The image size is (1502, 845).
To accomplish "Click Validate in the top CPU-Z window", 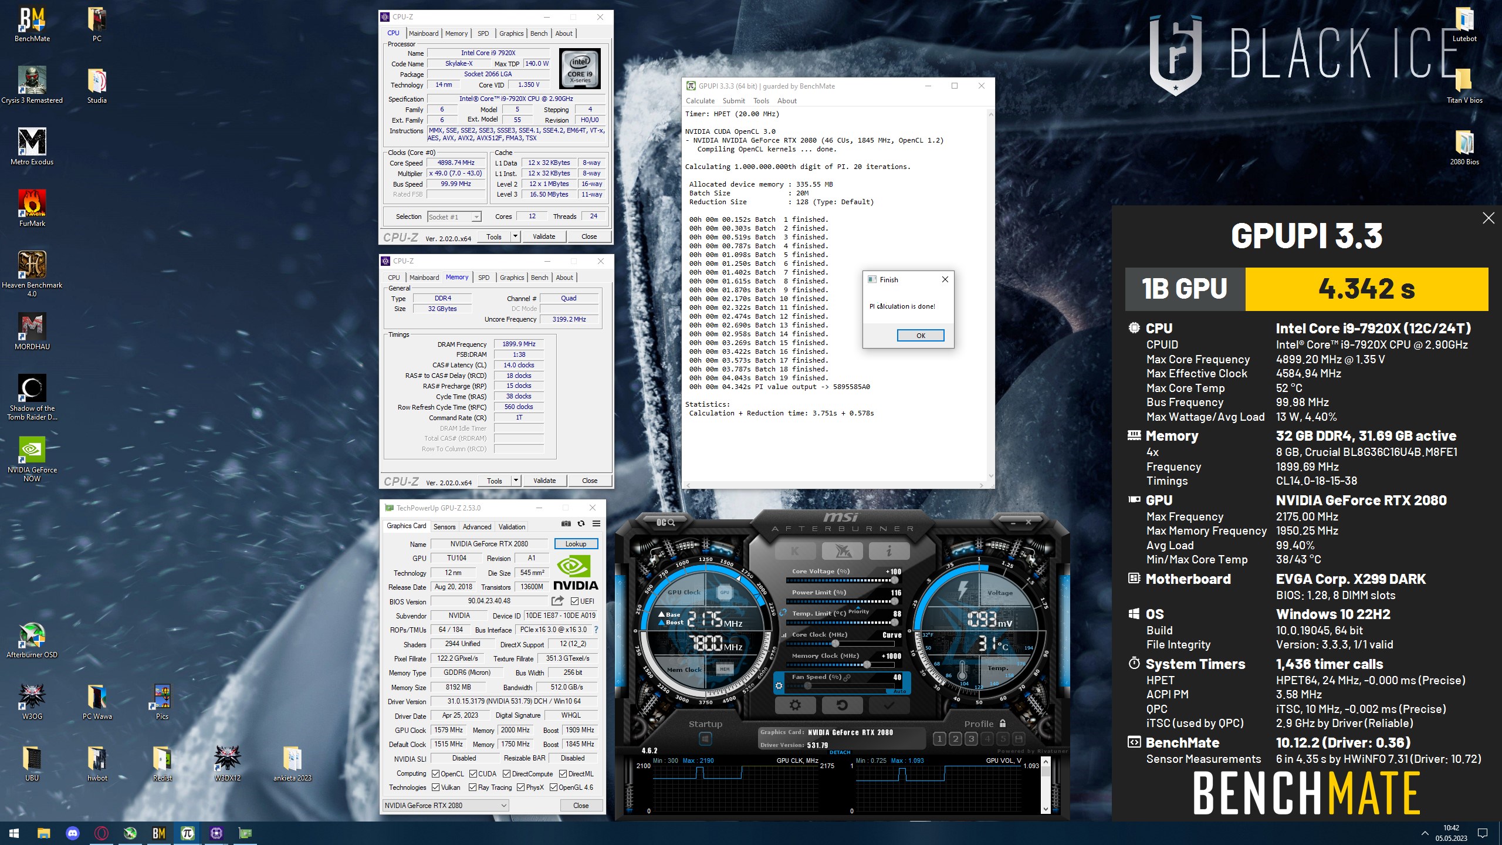I will click(544, 236).
